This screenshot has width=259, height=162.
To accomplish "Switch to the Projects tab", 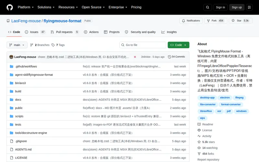I will coord(112,32).
